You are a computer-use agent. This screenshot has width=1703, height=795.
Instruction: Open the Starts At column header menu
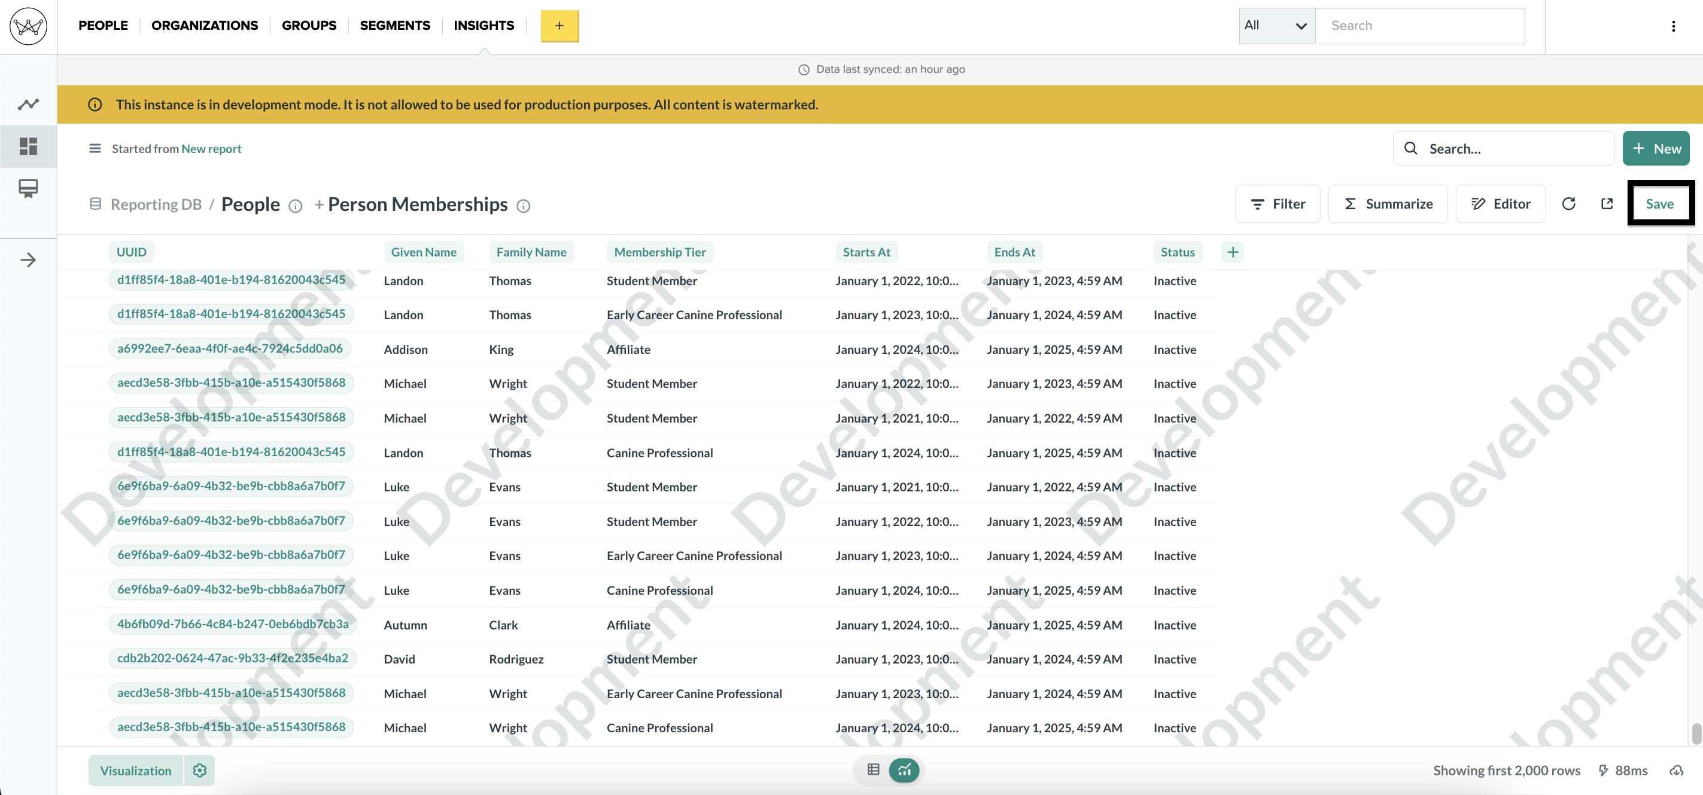[866, 252]
